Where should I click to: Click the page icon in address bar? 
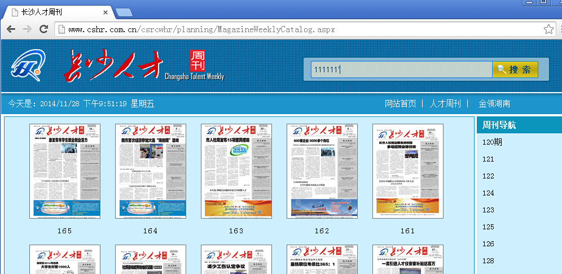click(x=62, y=29)
